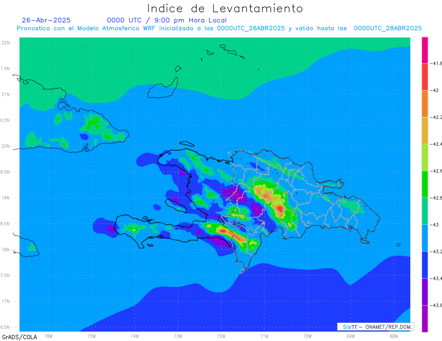Click the longitude label "68W"
This screenshot has width=442, height=341.
394,336
